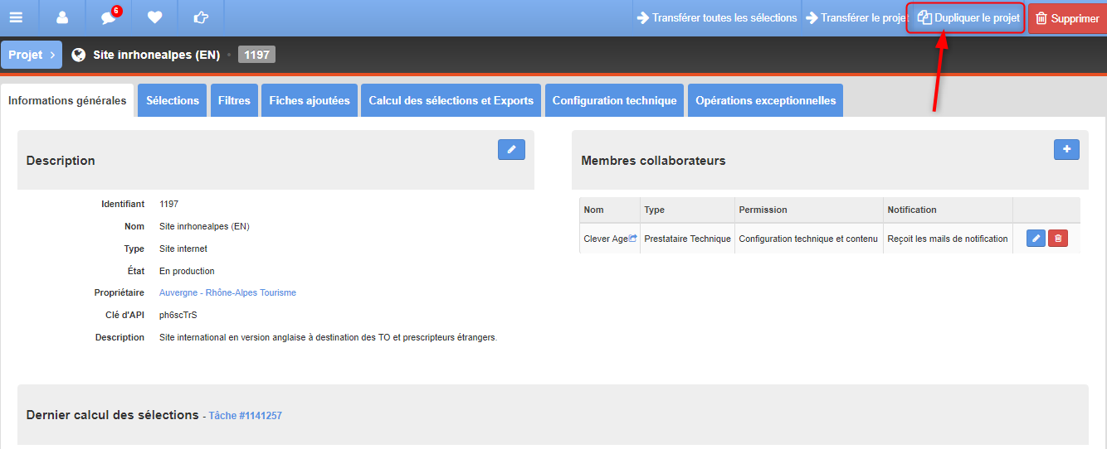
Task: Click the En production state value
Action: pos(187,271)
